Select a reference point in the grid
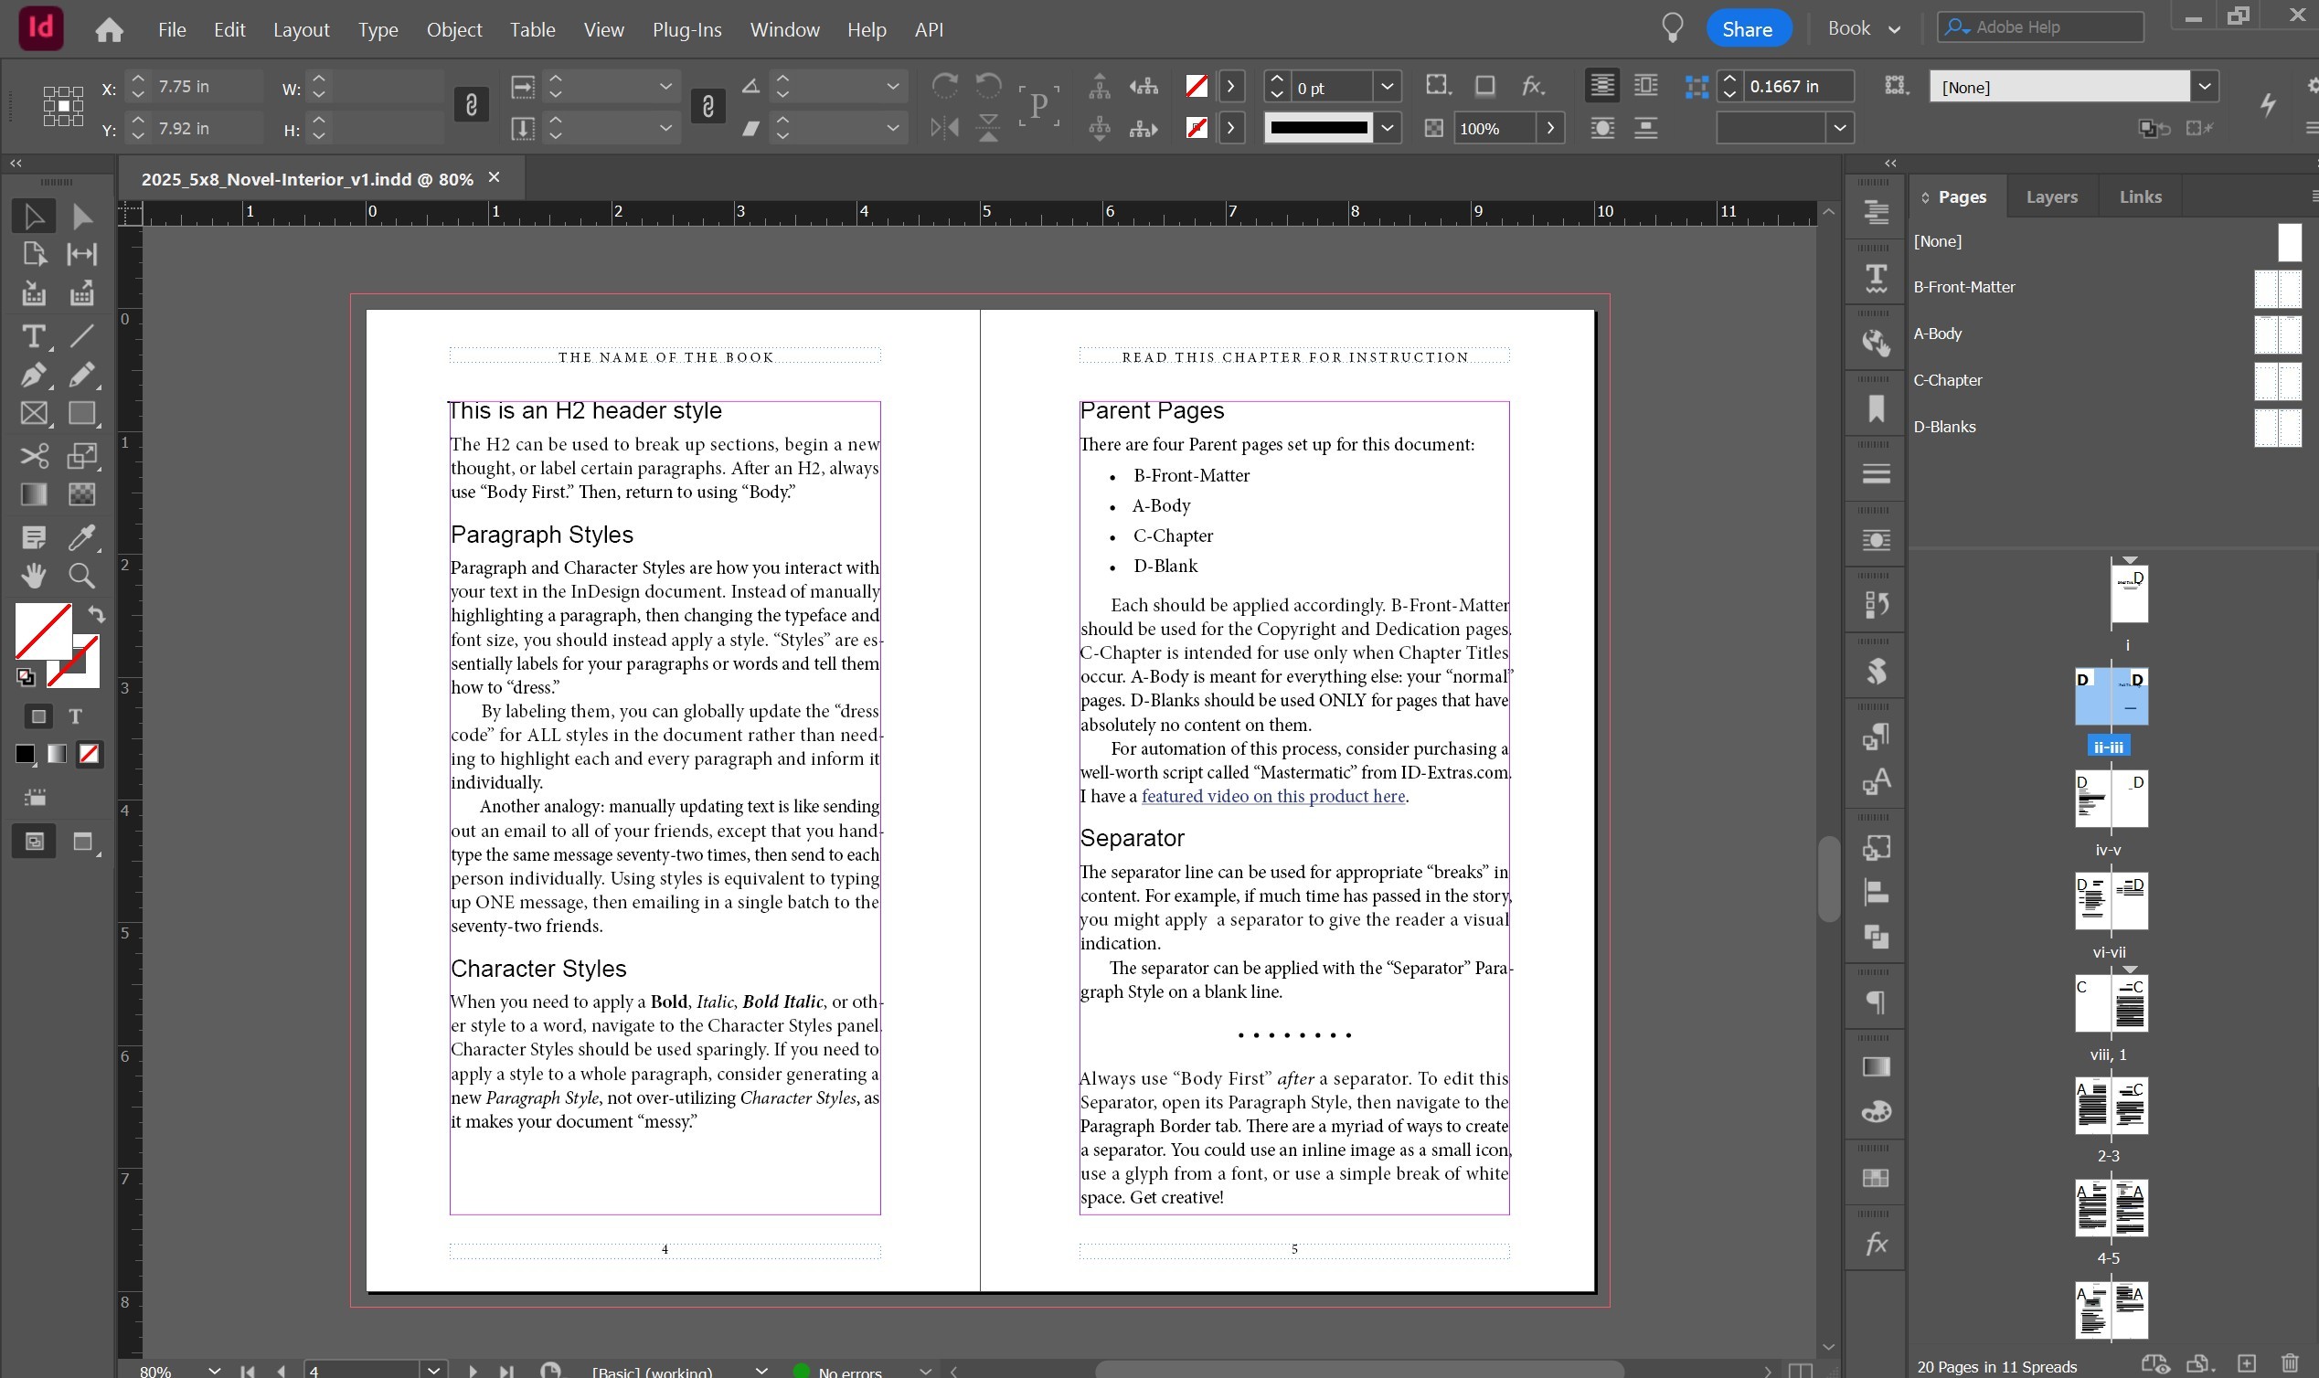Image resolution: width=2319 pixels, height=1378 pixels. point(63,106)
